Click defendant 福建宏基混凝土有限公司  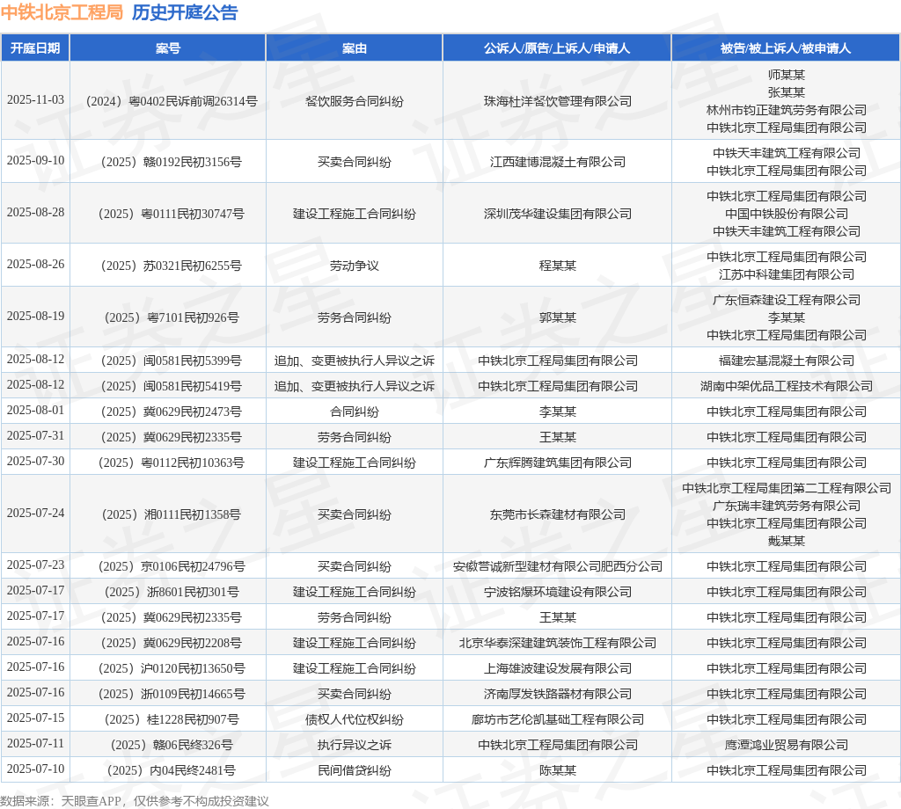[x=786, y=361]
